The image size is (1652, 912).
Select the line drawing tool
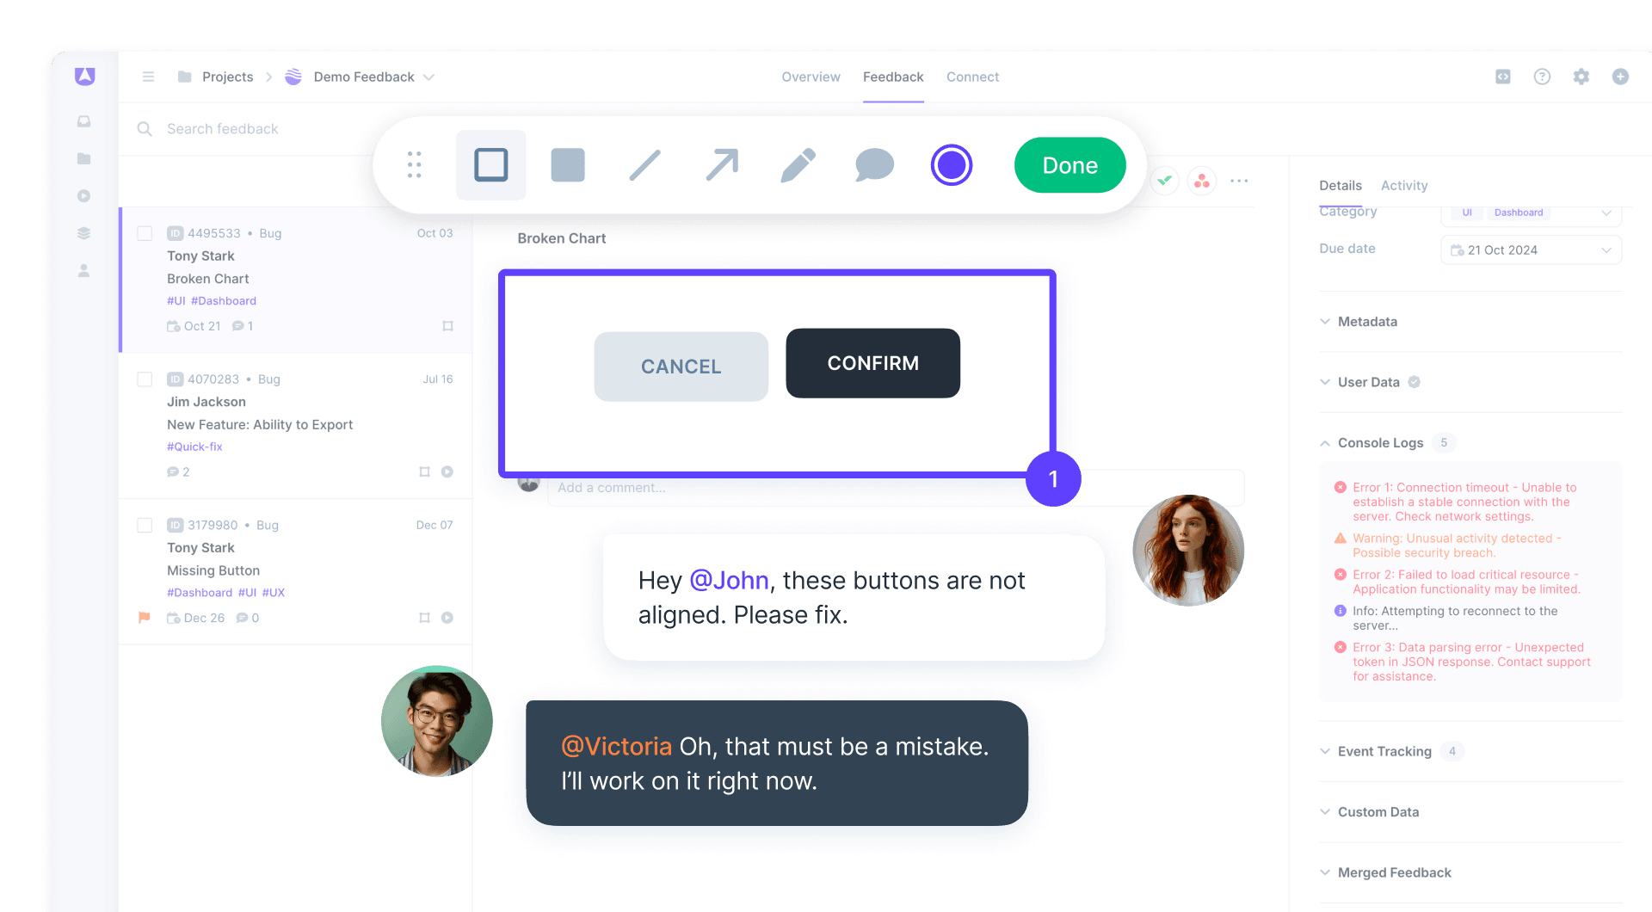[644, 164]
